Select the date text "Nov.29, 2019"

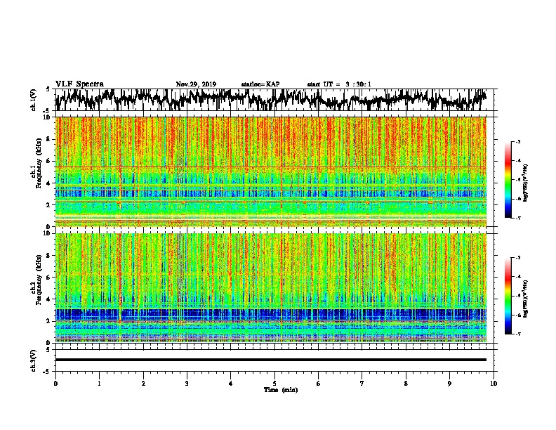[x=196, y=84]
